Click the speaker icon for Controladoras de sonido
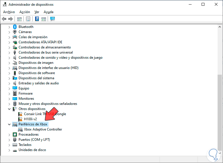 click(x=15, y=58)
